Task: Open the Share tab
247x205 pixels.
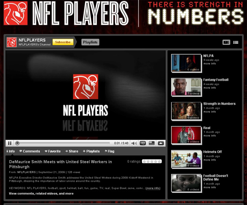Action: (72, 151)
